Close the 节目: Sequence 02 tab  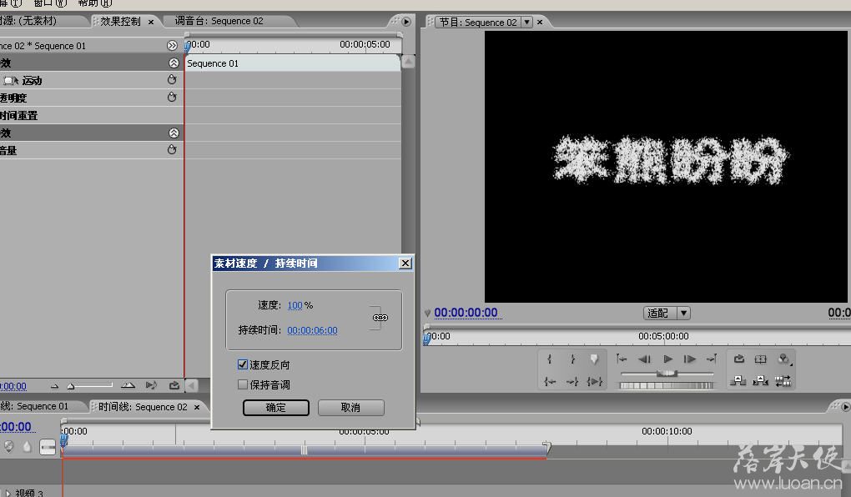(540, 23)
